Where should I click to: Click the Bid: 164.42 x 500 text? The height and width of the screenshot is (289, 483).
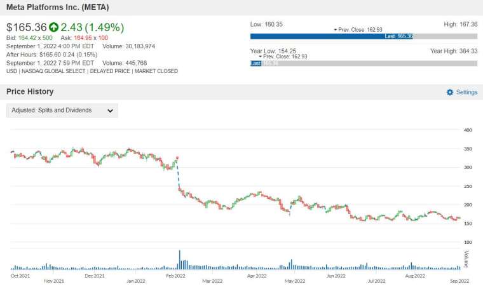(29, 38)
